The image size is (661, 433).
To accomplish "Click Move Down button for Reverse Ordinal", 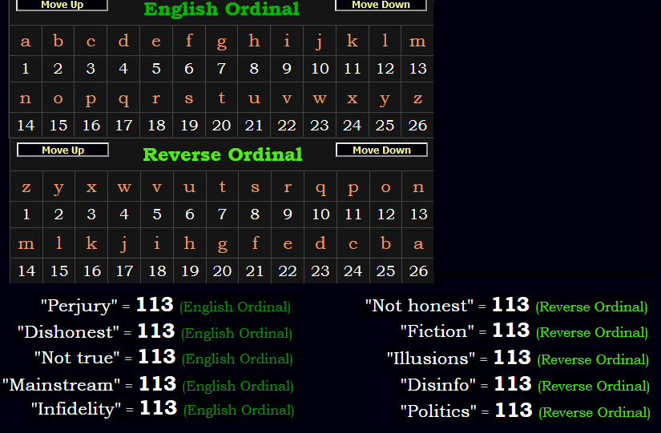I will point(381,150).
